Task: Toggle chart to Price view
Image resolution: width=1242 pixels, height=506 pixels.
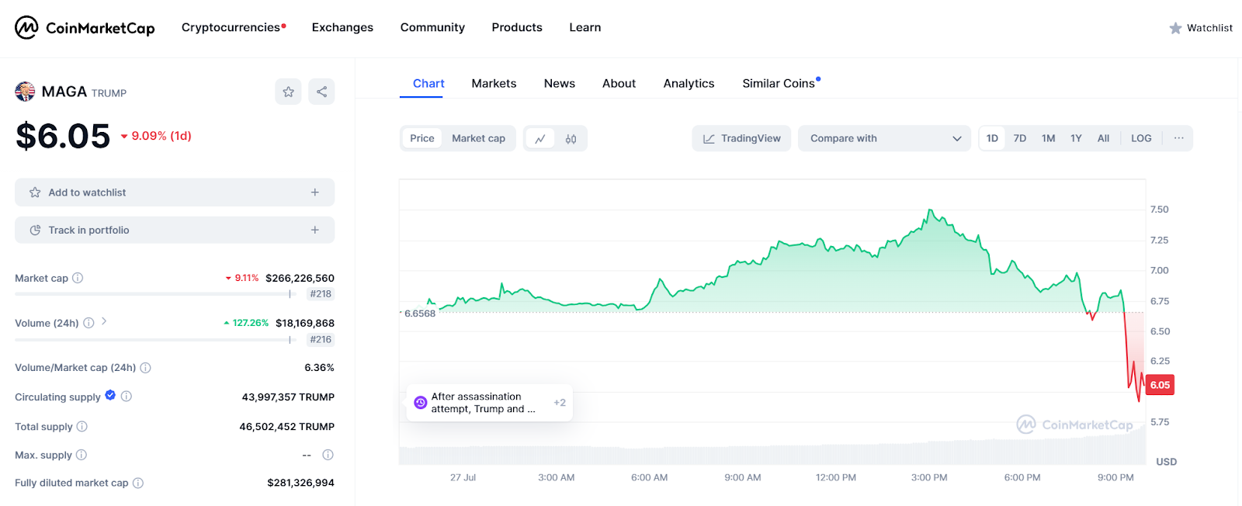Action: (422, 138)
